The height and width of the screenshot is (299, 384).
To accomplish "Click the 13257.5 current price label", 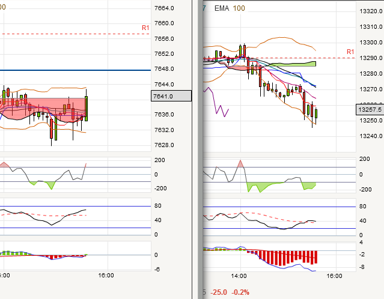I will (370, 110).
